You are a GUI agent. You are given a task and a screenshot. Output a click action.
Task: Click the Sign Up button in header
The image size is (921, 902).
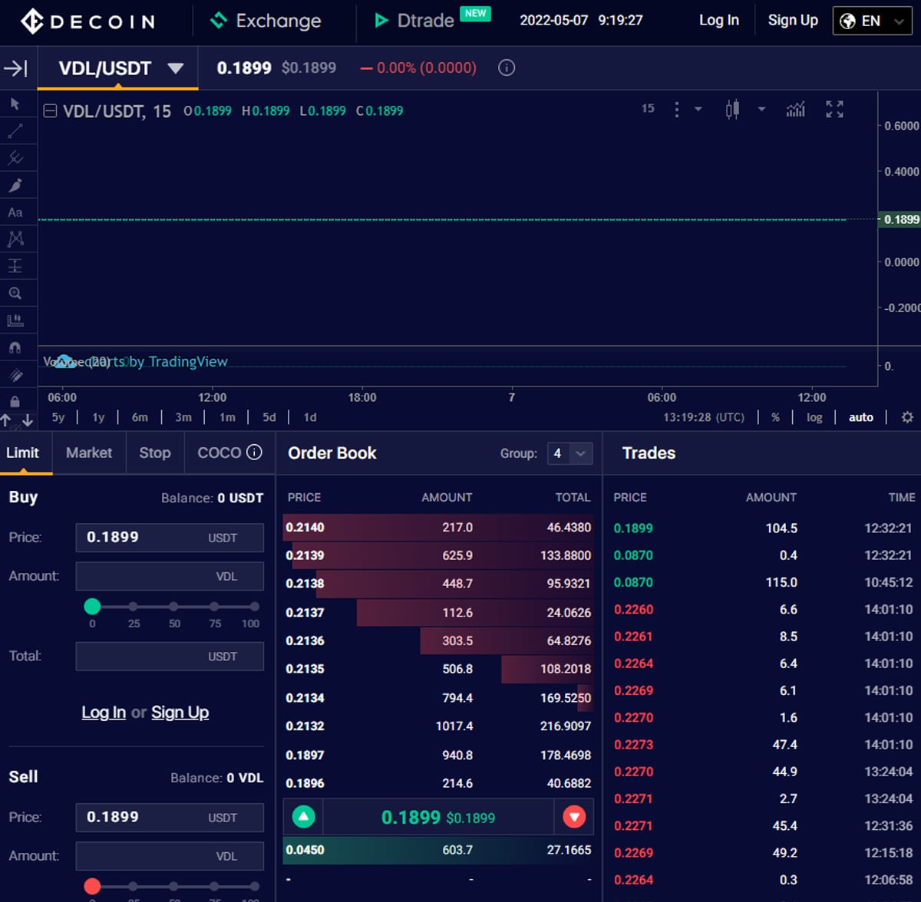793,20
